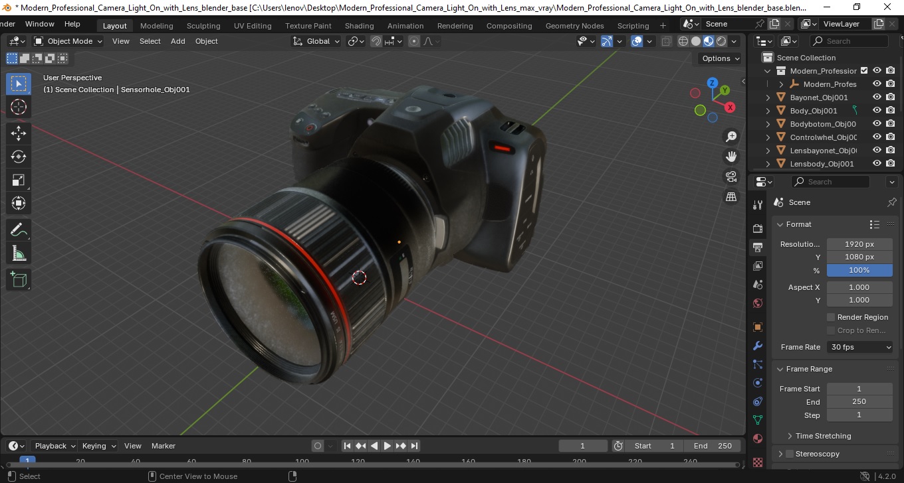Open the Object properties tab

tap(757, 327)
